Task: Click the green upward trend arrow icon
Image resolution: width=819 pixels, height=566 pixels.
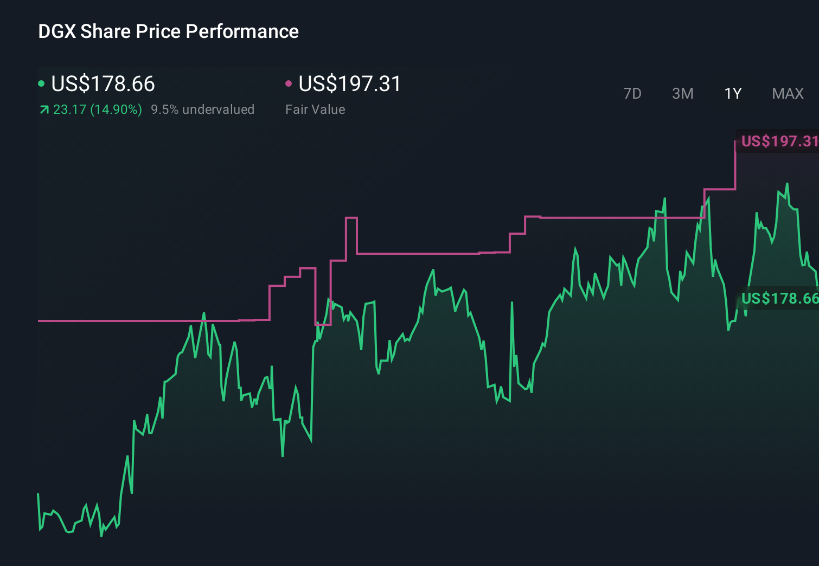Action: pyautogui.click(x=43, y=110)
